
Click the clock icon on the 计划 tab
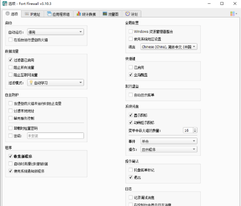coord(128,14)
